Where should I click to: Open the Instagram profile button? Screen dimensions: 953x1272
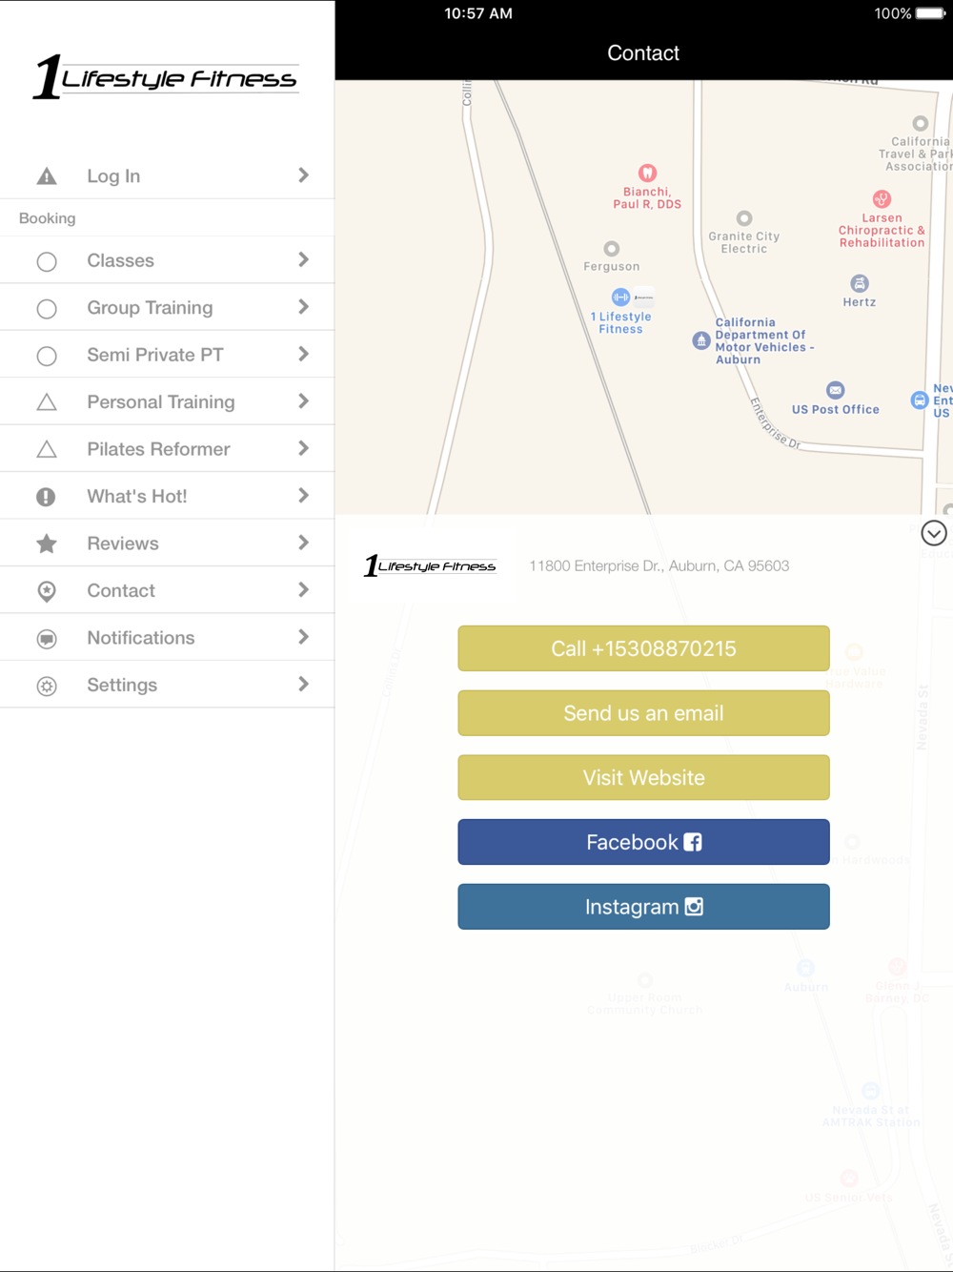(643, 907)
